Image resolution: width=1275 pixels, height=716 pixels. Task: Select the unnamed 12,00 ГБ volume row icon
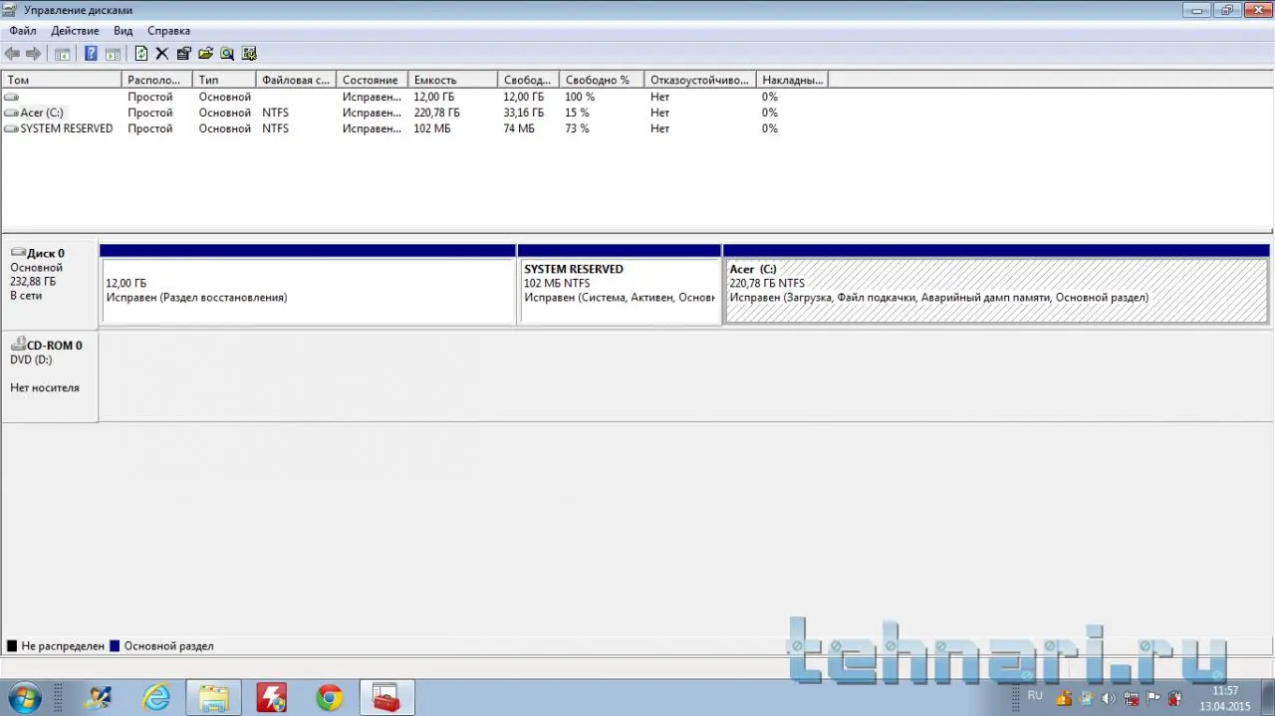(11, 97)
